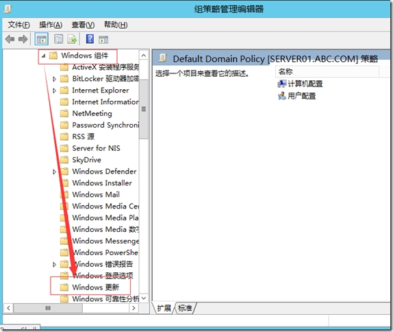The image size is (393, 332).
Task: Click the 名称 column header
Action: coord(327,72)
